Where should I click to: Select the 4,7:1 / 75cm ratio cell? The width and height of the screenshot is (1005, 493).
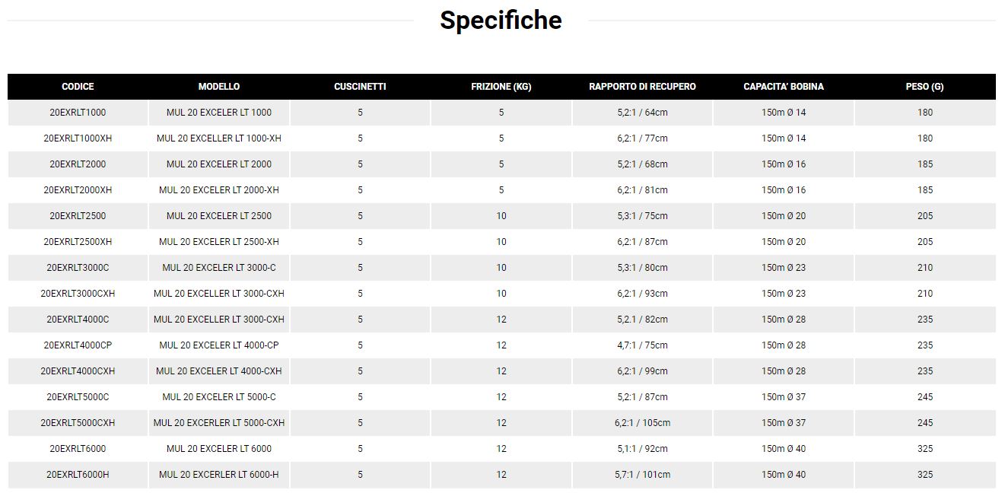tap(642, 345)
